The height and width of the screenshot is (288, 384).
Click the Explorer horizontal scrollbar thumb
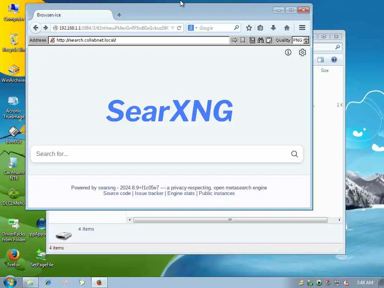coord(230,220)
